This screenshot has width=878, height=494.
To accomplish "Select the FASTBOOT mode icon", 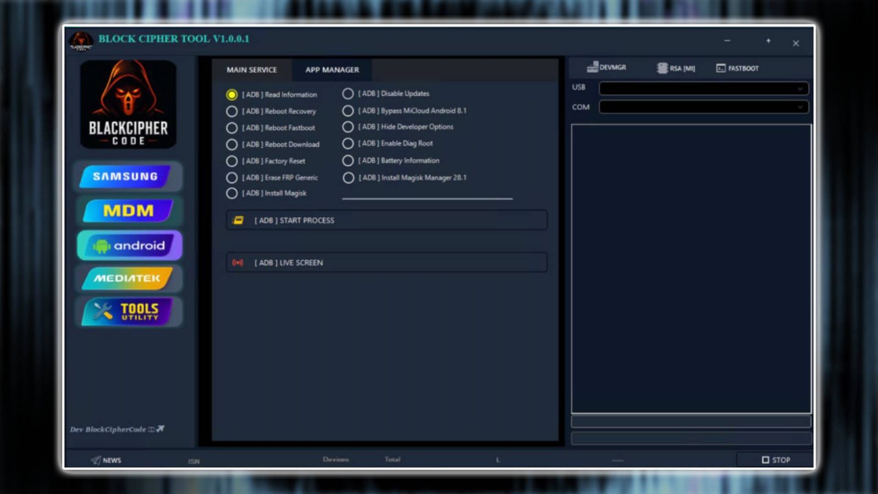I will coord(738,68).
